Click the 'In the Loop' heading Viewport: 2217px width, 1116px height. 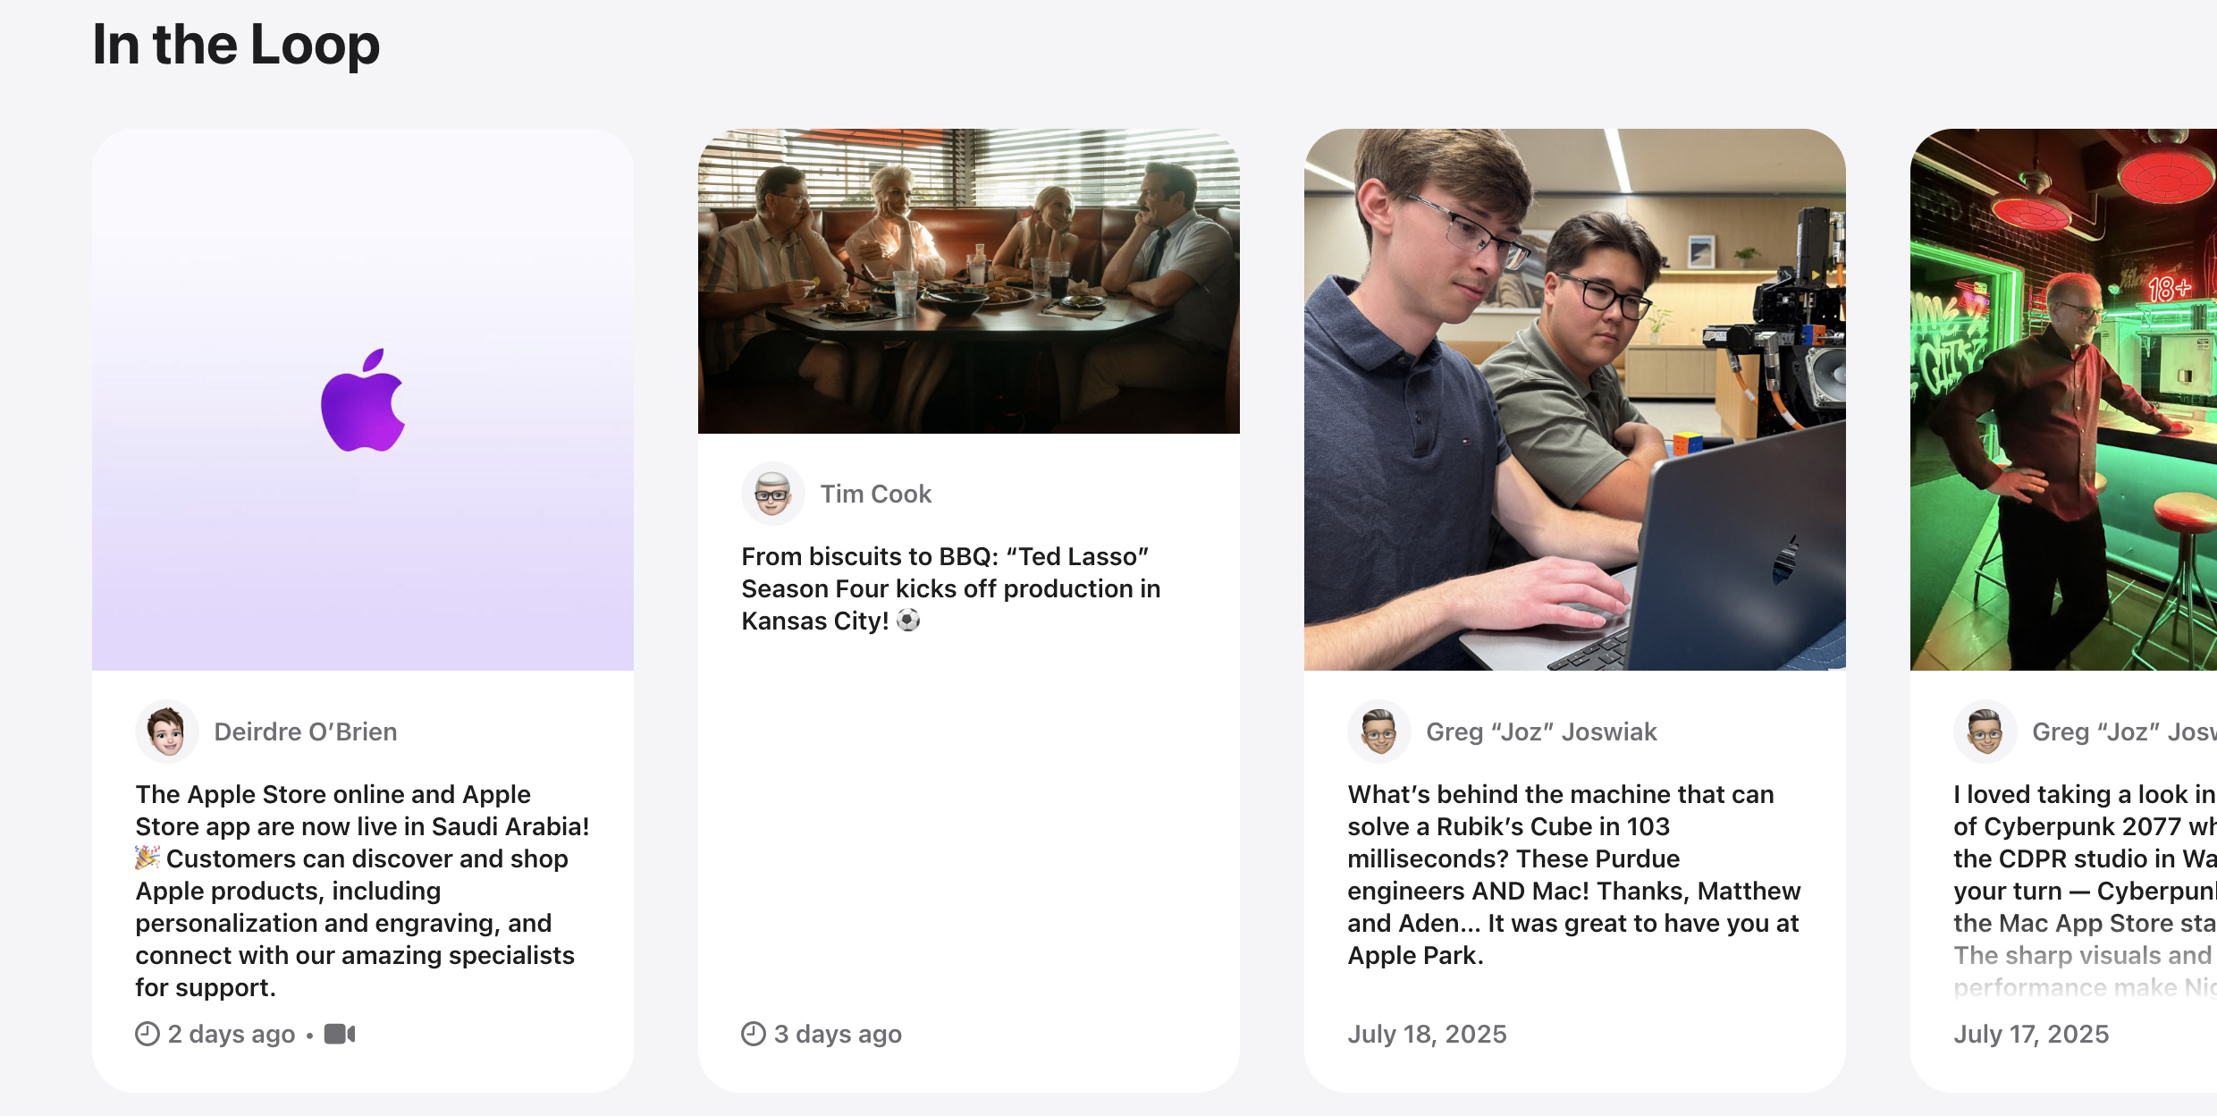[236, 44]
